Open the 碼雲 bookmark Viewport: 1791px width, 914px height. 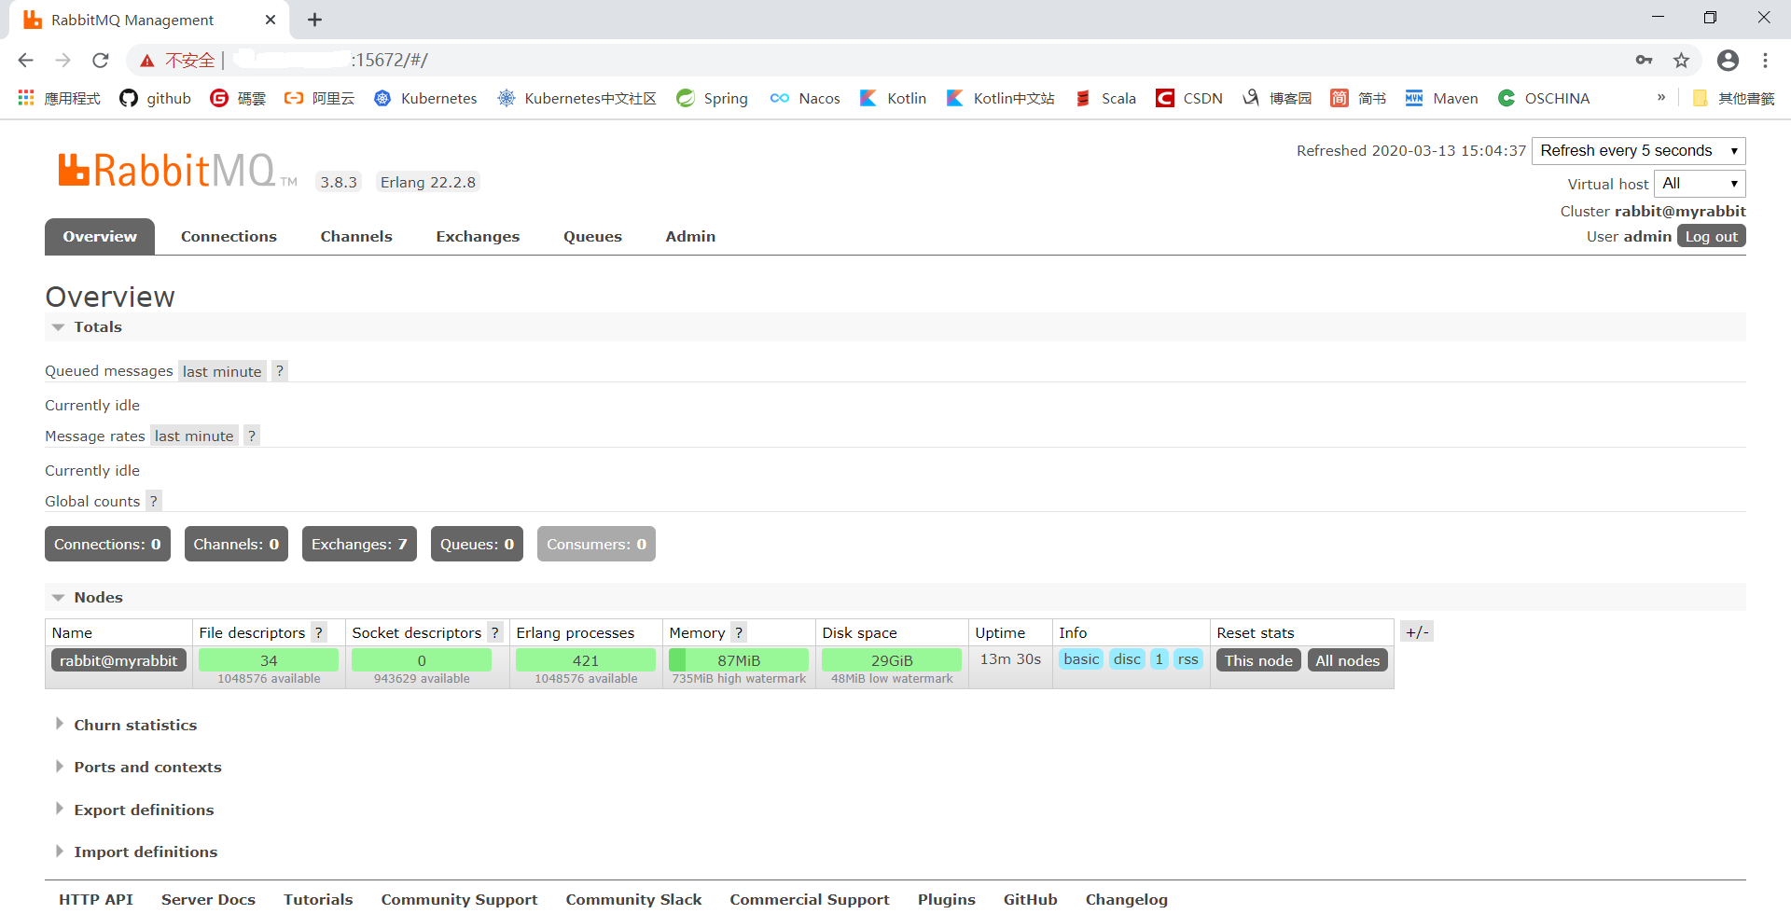[x=239, y=98]
